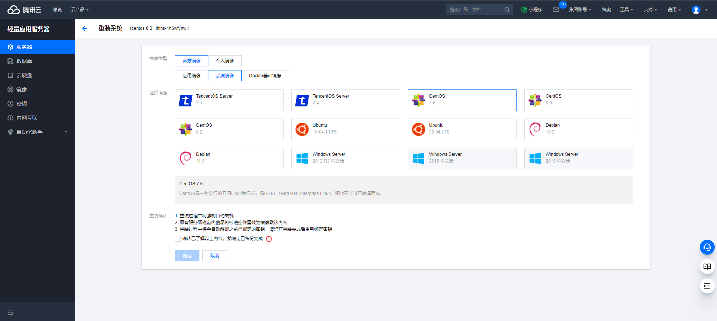Viewport: 717px width, 321px height.
Task: Click the key (密钥) sidebar icon
Action: [10, 104]
